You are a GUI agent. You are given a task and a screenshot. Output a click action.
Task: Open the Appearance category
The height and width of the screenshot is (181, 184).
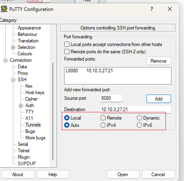pos(29,28)
